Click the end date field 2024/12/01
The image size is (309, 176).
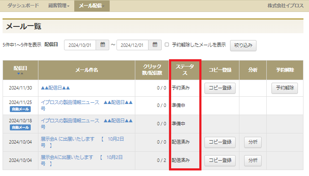[132, 45]
